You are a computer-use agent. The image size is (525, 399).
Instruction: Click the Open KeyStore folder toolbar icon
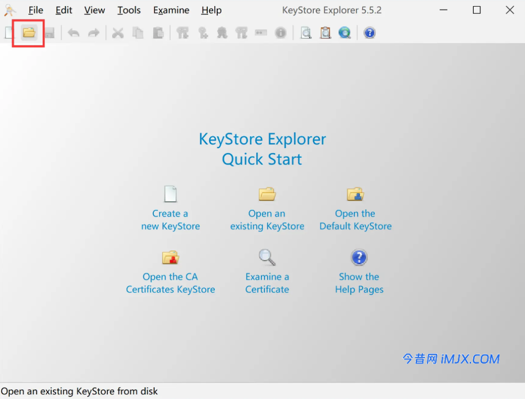pyautogui.click(x=29, y=33)
